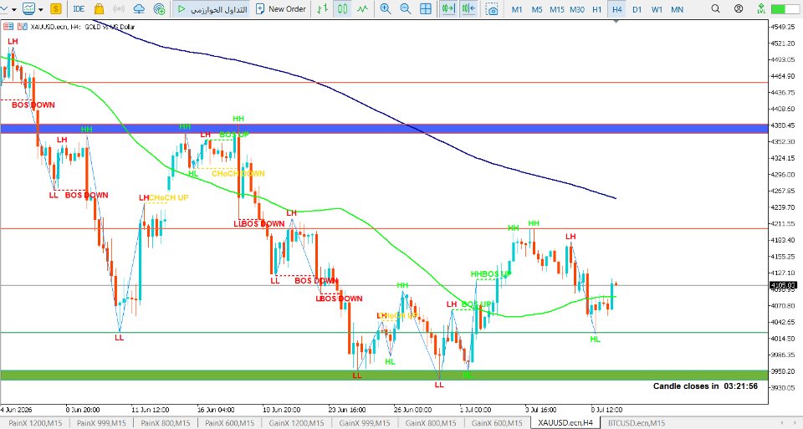The image size is (803, 429).
Task: Switch to the GainX 600,M15 tab
Action: point(497,423)
